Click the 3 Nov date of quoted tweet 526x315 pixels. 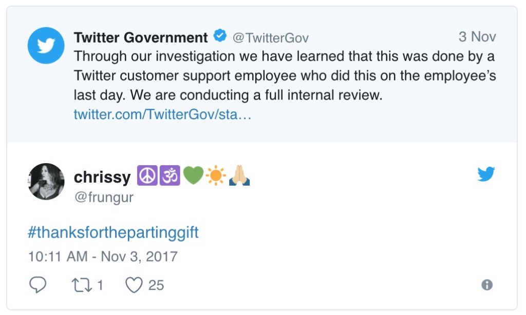tap(477, 37)
